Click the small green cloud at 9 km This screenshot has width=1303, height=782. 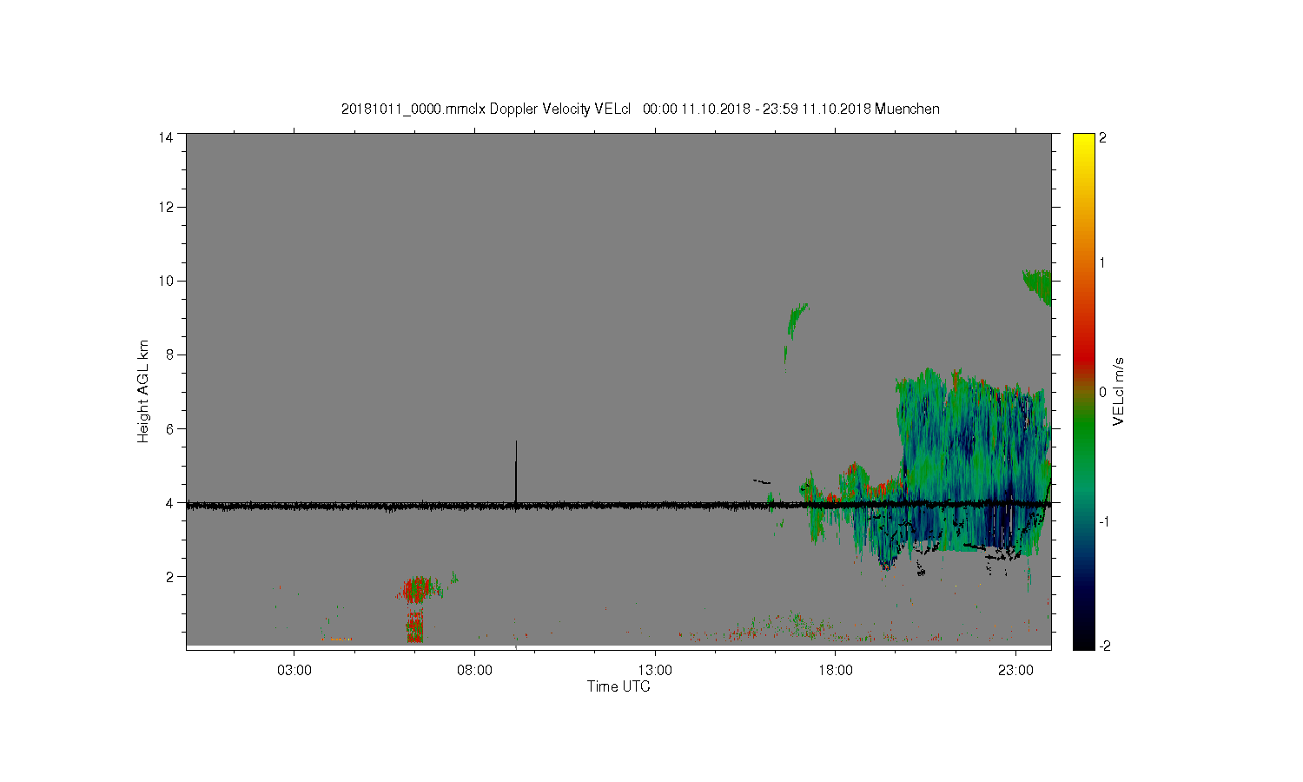click(796, 321)
